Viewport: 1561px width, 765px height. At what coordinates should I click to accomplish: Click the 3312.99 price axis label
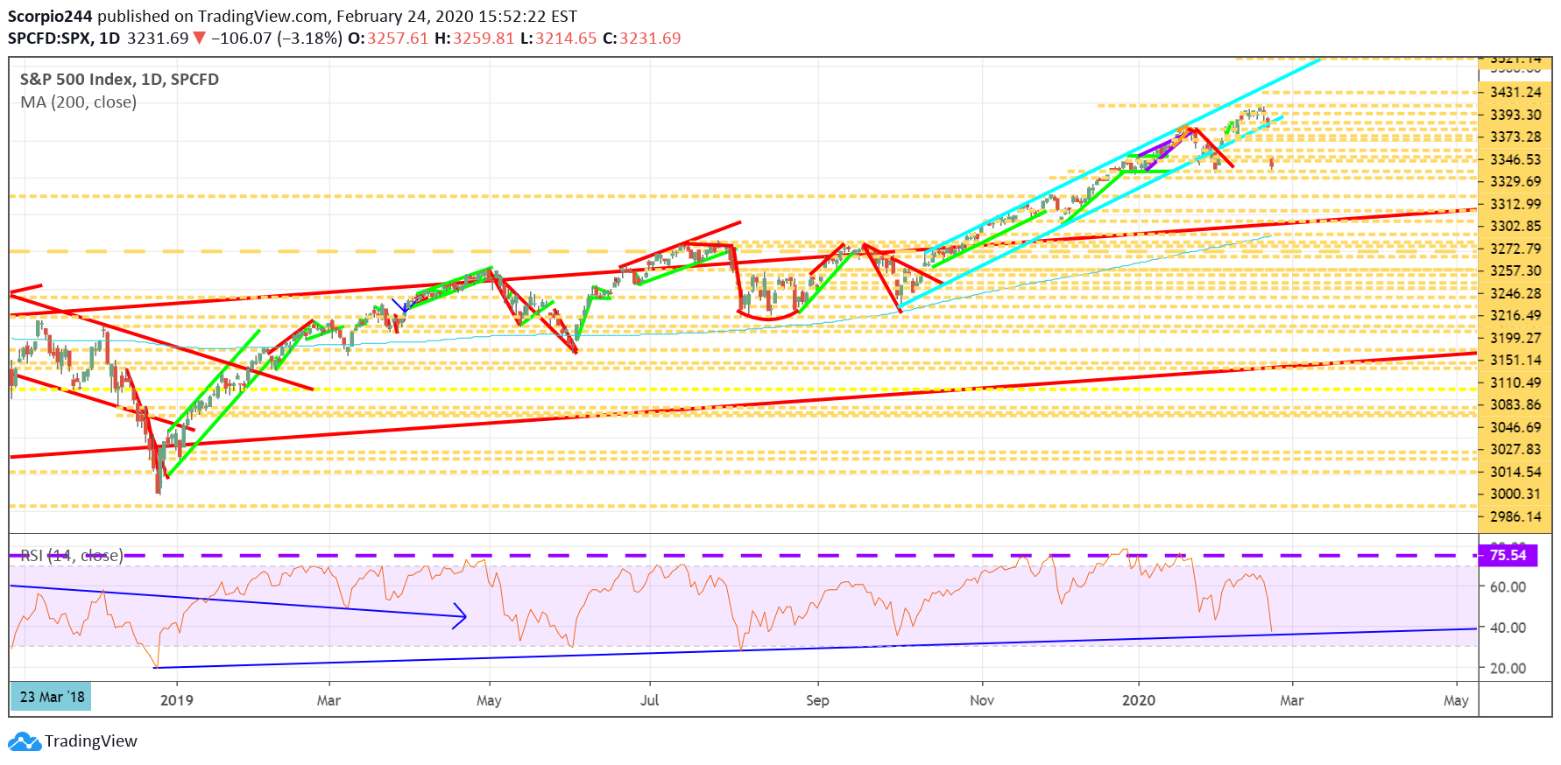1515,204
